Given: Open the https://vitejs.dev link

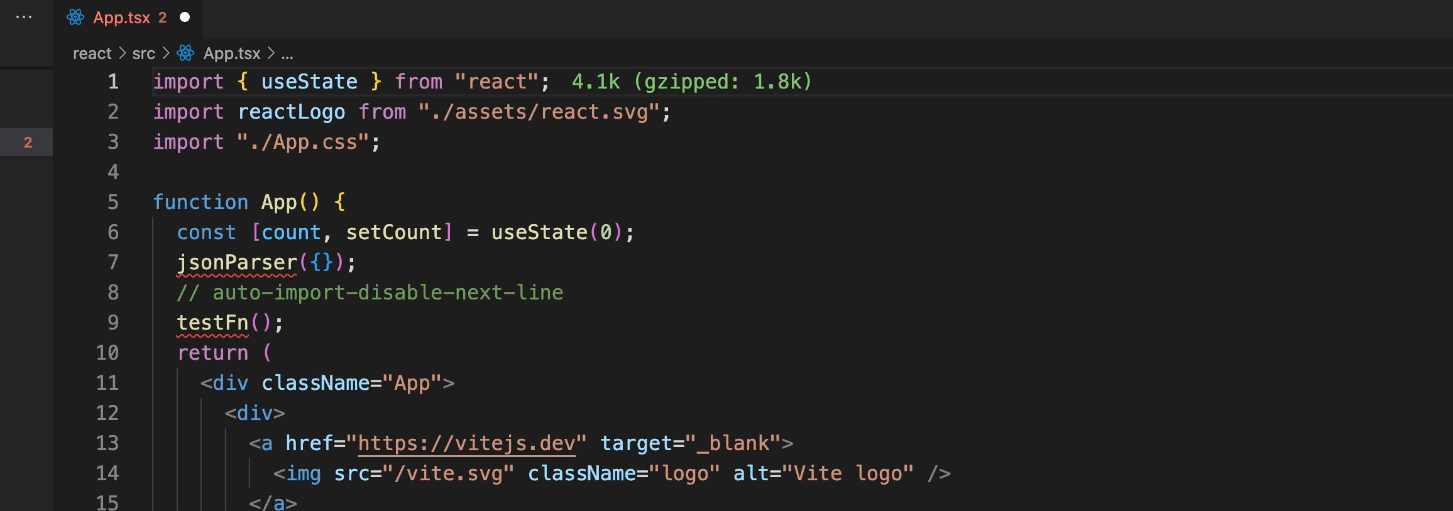Looking at the screenshot, I should tap(466, 444).
